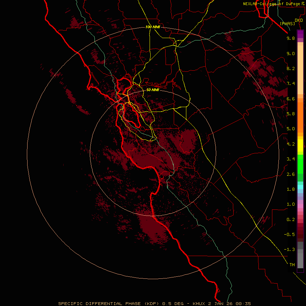Click the 9.0 value on the color scale
This screenshot has width=306, height=306.
click(x=291, y=53)
